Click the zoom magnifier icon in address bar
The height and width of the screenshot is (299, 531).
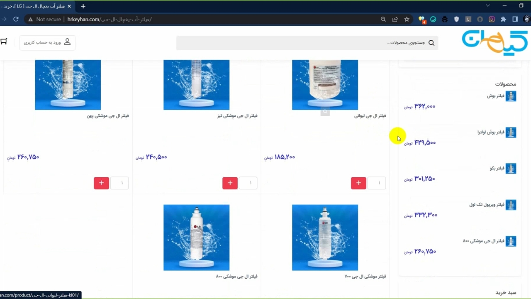pyautogui.click(x=383, y=19)
